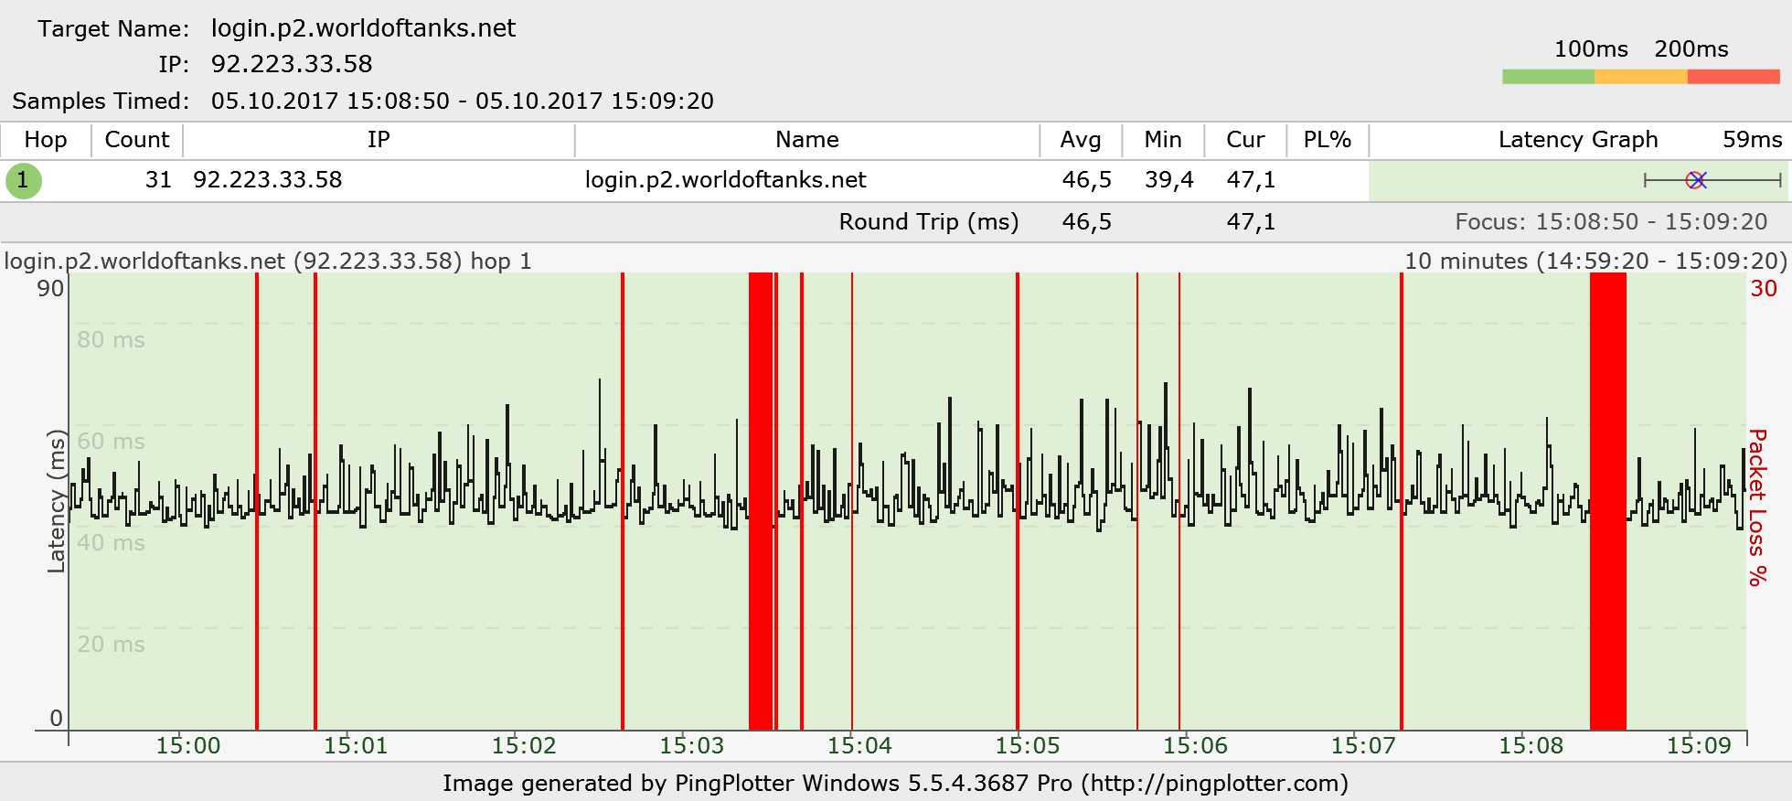Click the login.p2.worldoftanks.net name cell in row 1
Image resolution: width=1792 pixels, height=801 pixels.
pyautogui.click(x=725, y=180)
